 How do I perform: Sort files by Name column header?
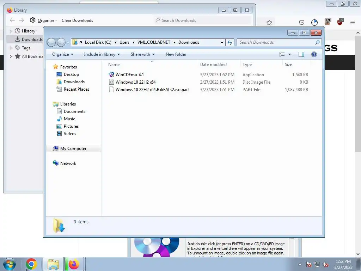pos(152,65)
